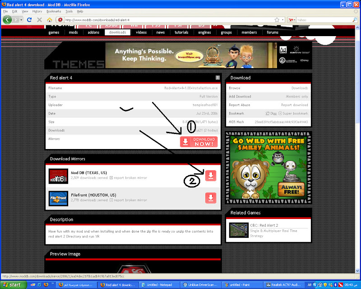Image resolution: width=361 pixels, height=289 pixels.
Task: Download from Mod DB Texas mirror icon
Action: (x=211, y=176)
